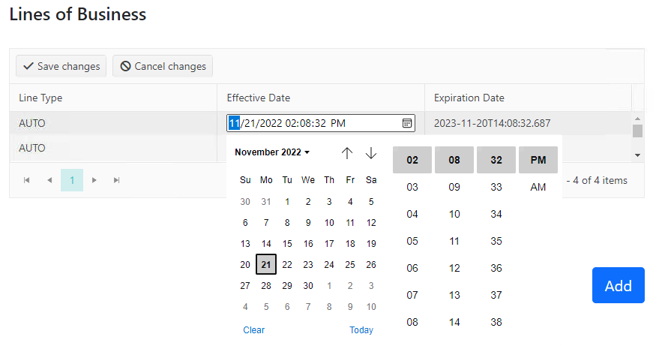Viewport: 659px width, 346px height.
Task: Select PM in the time picker
Action: click(538, 160)
